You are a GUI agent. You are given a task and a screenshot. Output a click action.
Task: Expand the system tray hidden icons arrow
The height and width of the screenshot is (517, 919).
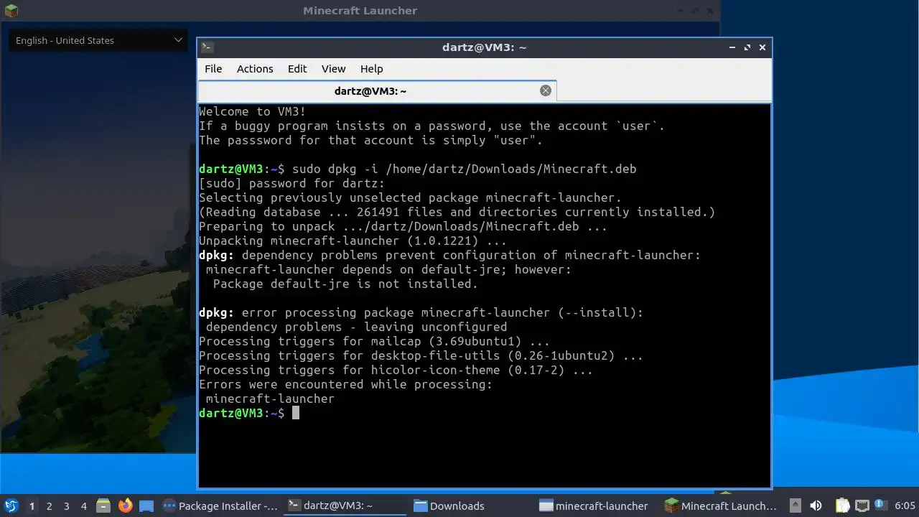[x=796, y=506]
